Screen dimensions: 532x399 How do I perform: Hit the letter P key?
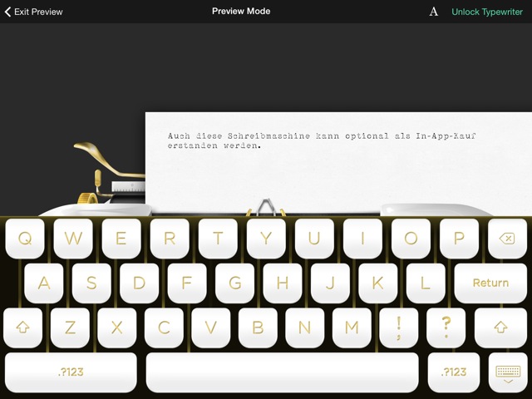pyautogui.click(x=459, y=239)
